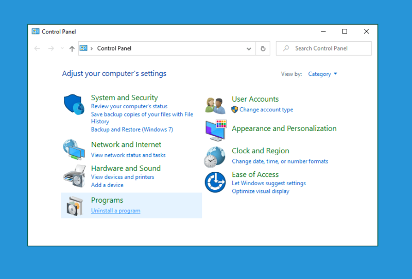Screen dimensions: 412x279
Task: Click the back navigation arrow
Action: tap(37, 48)
